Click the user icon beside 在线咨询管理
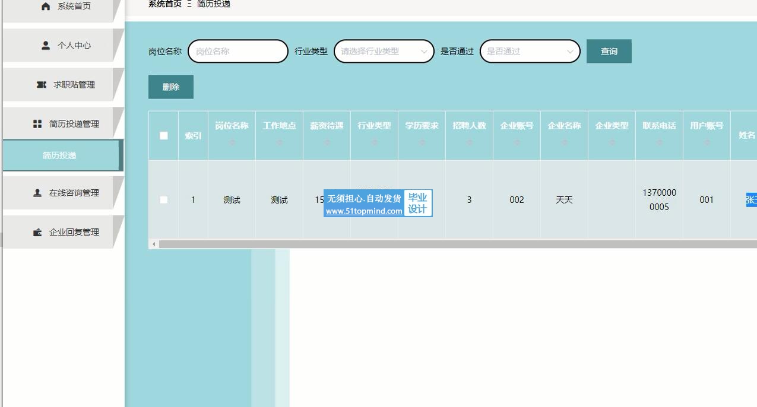The width and height of the screenshot is (757, 407). tap(37, 193)
